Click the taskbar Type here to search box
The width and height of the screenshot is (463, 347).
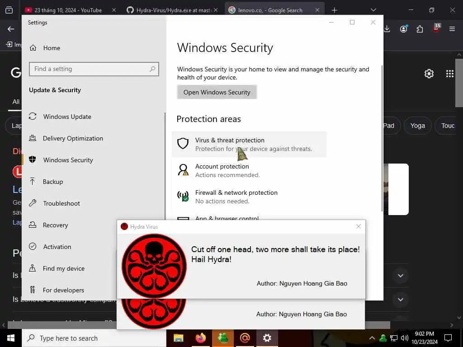(x=94, y=338)
